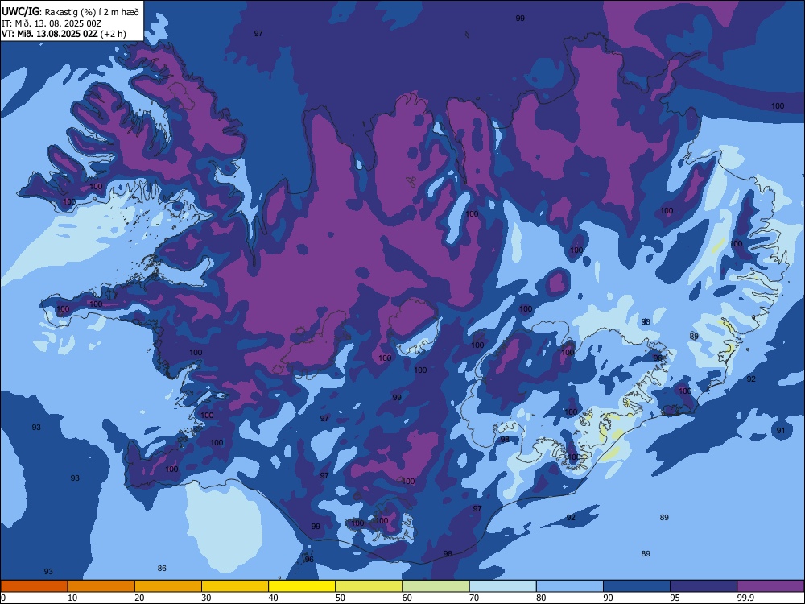805x604 pixels.
Task: Select the '20' legend tick label
Action: [139, 598]
